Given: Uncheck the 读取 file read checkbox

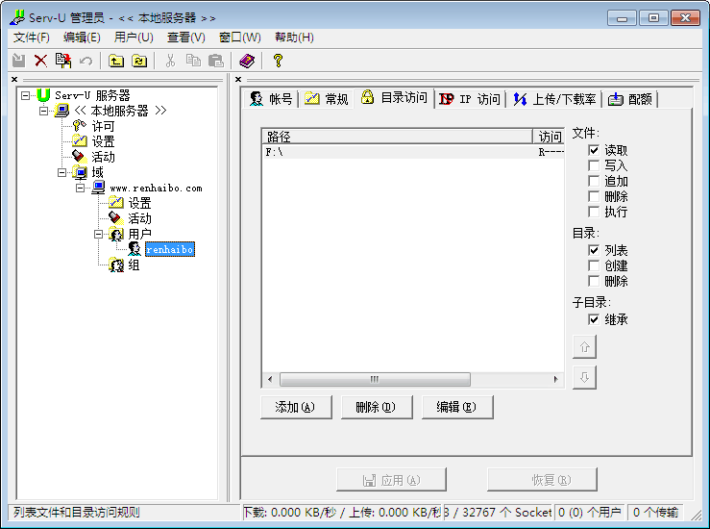Looking at the screenshot, I should tap(594, 150).
